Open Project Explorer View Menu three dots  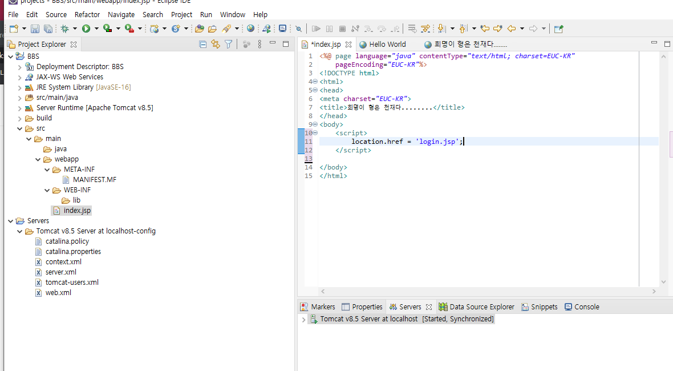click(x=260, y=44)
